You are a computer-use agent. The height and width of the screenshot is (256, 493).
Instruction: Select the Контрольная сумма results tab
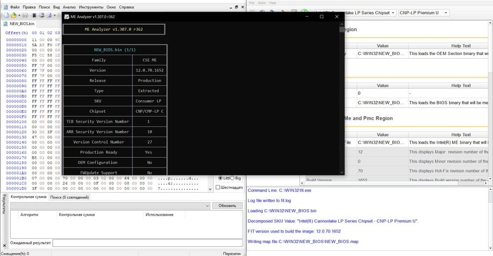[x=28, y=197]
